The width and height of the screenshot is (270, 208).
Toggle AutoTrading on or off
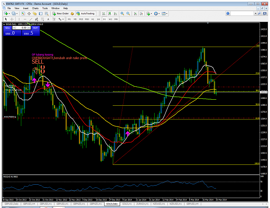pyautogui.click(x=86, y=13)
